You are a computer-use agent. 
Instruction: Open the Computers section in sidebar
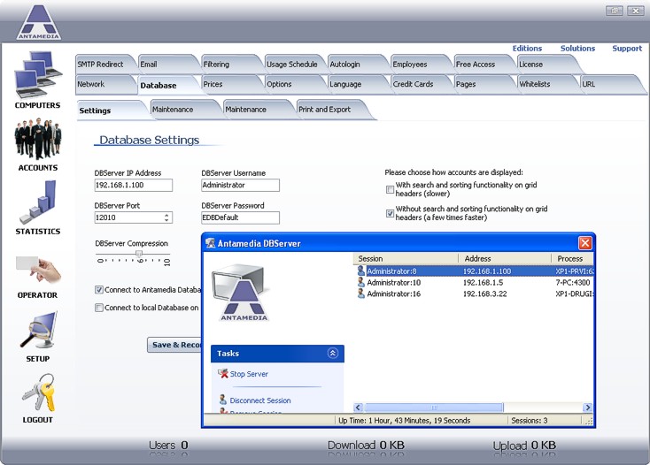point(38,80)
